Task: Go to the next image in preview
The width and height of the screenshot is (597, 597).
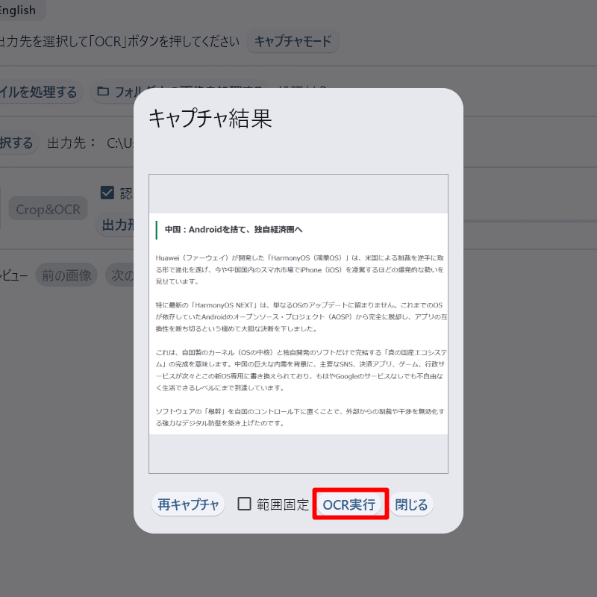Action: coord(121,275)
